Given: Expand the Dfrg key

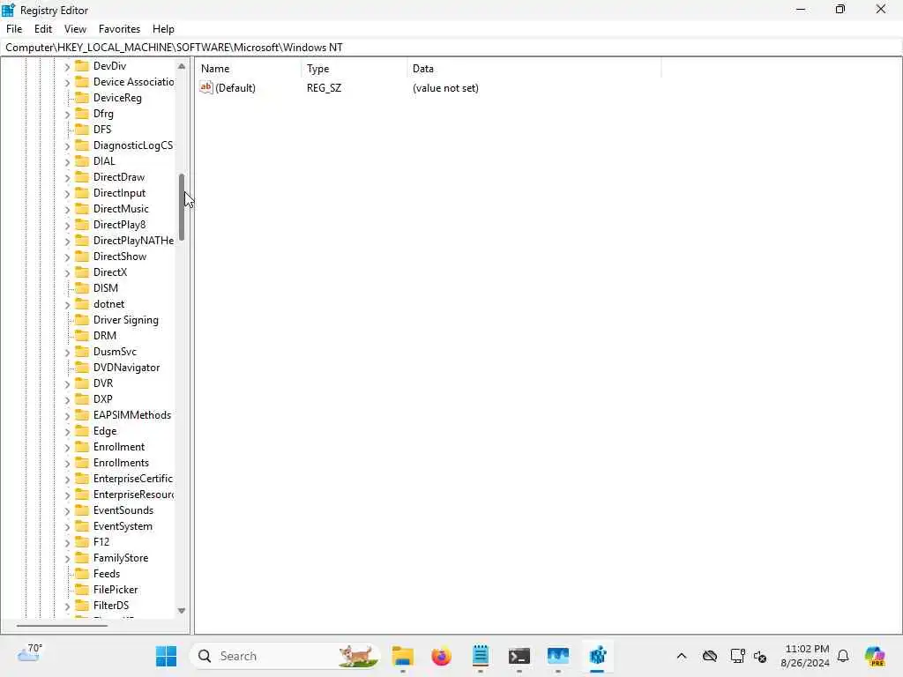Looking at the screenshot, I should 67,115.
